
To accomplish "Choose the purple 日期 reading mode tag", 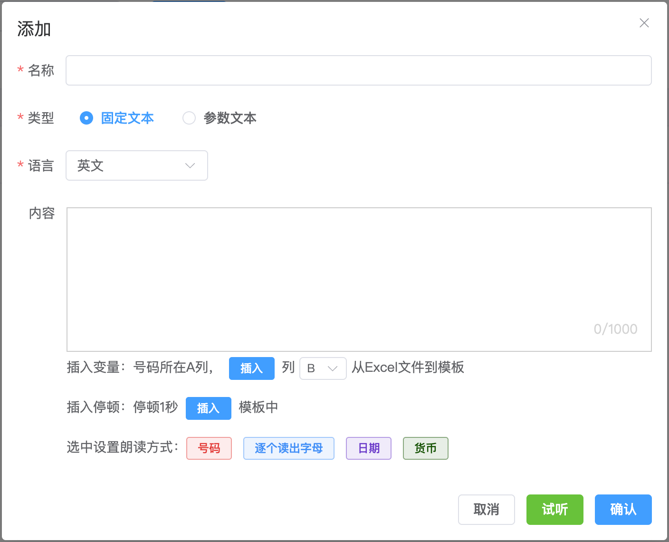I will pos(368,448).
